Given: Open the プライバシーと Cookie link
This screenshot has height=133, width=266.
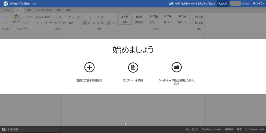Looking at the screenshot, I should pos(211,129).
